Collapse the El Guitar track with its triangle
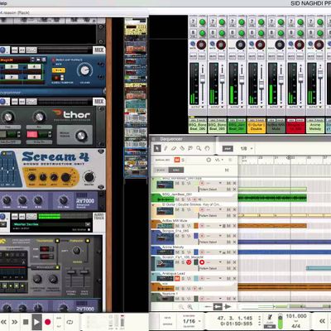 click(x=153, y=205)
